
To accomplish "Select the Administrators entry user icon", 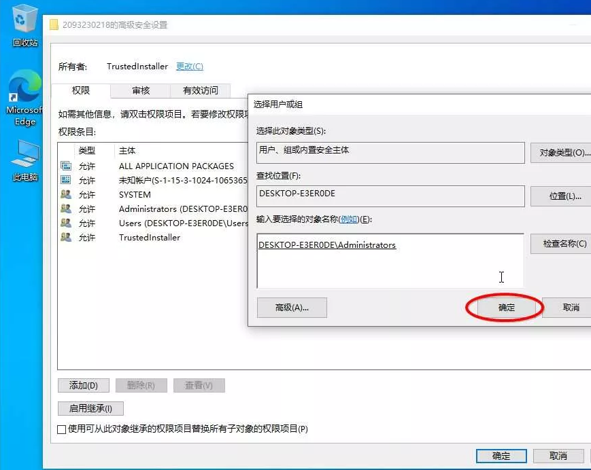I will (66, 209).
